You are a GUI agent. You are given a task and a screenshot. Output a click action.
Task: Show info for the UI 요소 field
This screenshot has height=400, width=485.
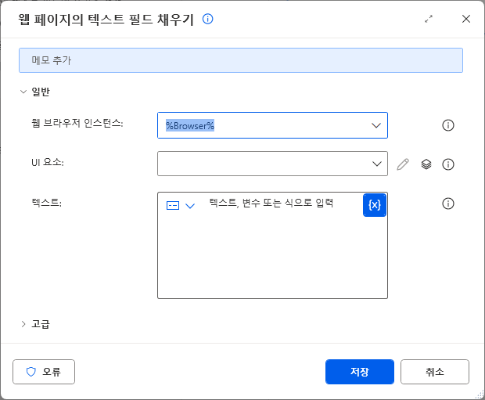click(x=448, y=164)
